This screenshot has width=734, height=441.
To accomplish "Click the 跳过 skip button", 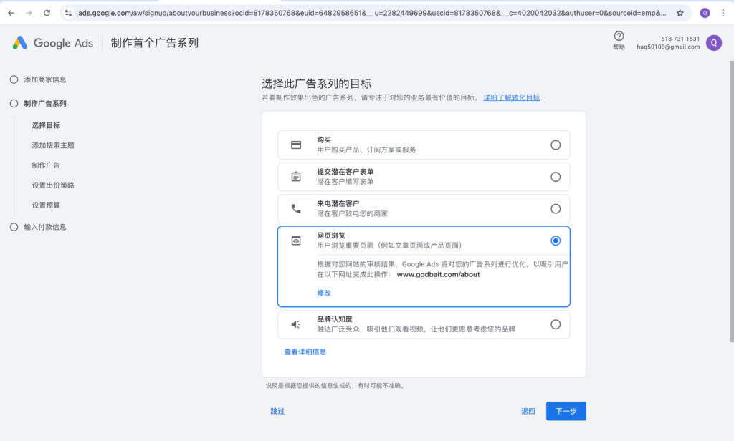I will point(277,411).
